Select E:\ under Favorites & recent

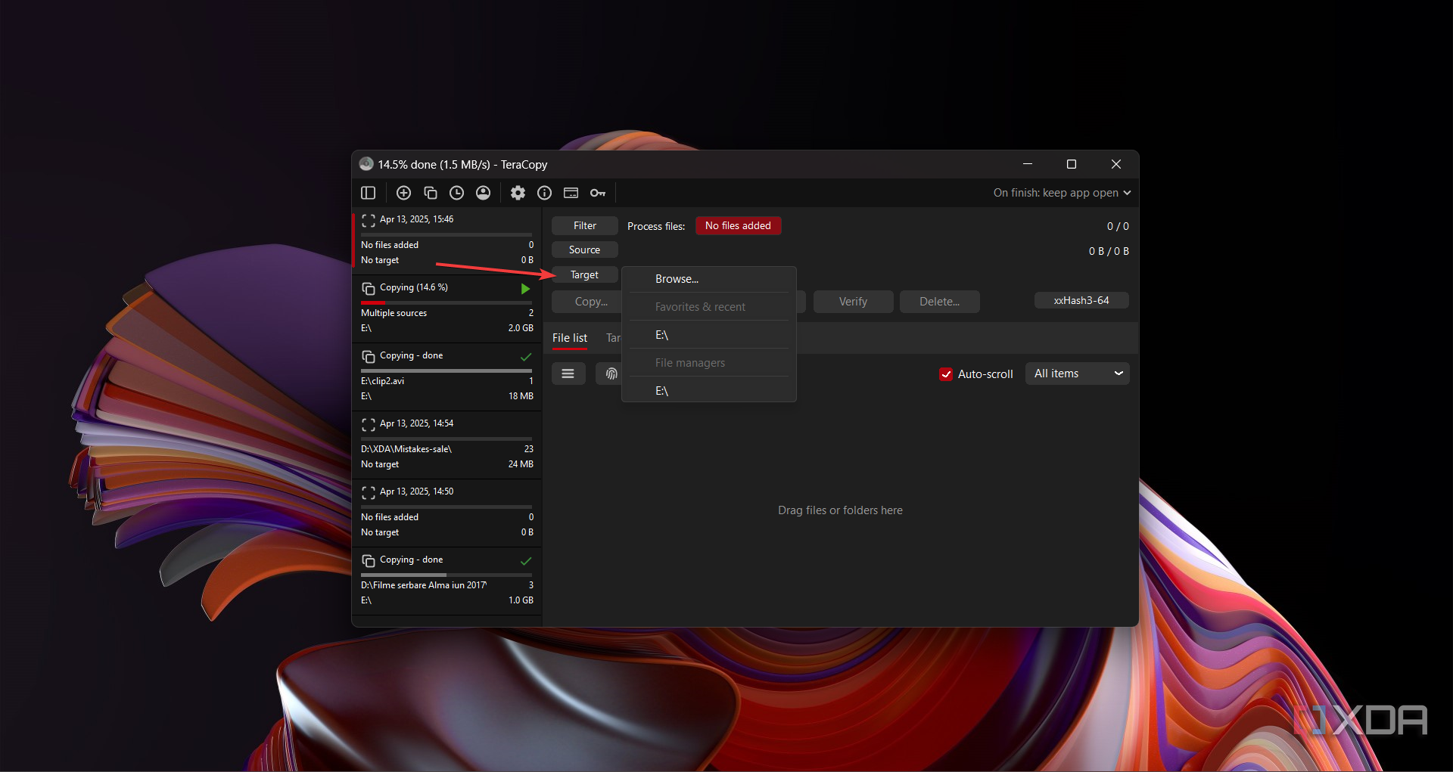tap(708, 335)
